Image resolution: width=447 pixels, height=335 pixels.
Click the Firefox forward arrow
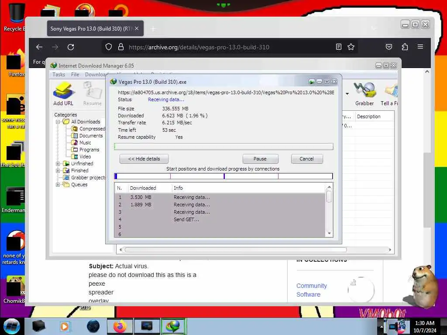55,47
